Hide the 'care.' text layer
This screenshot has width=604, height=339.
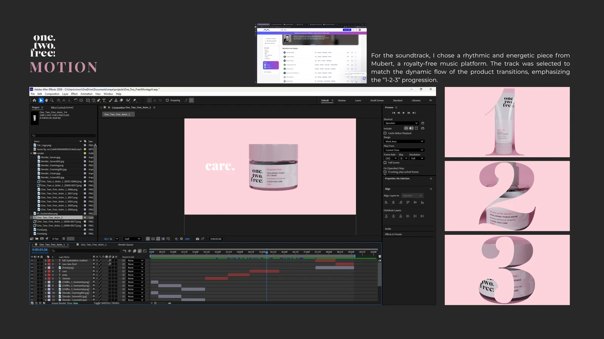[32, 271]
